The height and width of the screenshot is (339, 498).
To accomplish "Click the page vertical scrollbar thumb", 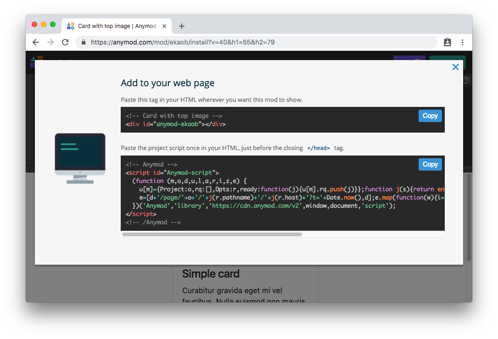I will [469, 217].
